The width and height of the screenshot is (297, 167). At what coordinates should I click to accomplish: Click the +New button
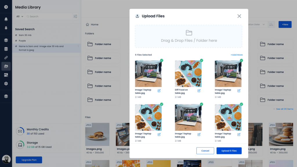pyautogui.click(x=285, y=24)
